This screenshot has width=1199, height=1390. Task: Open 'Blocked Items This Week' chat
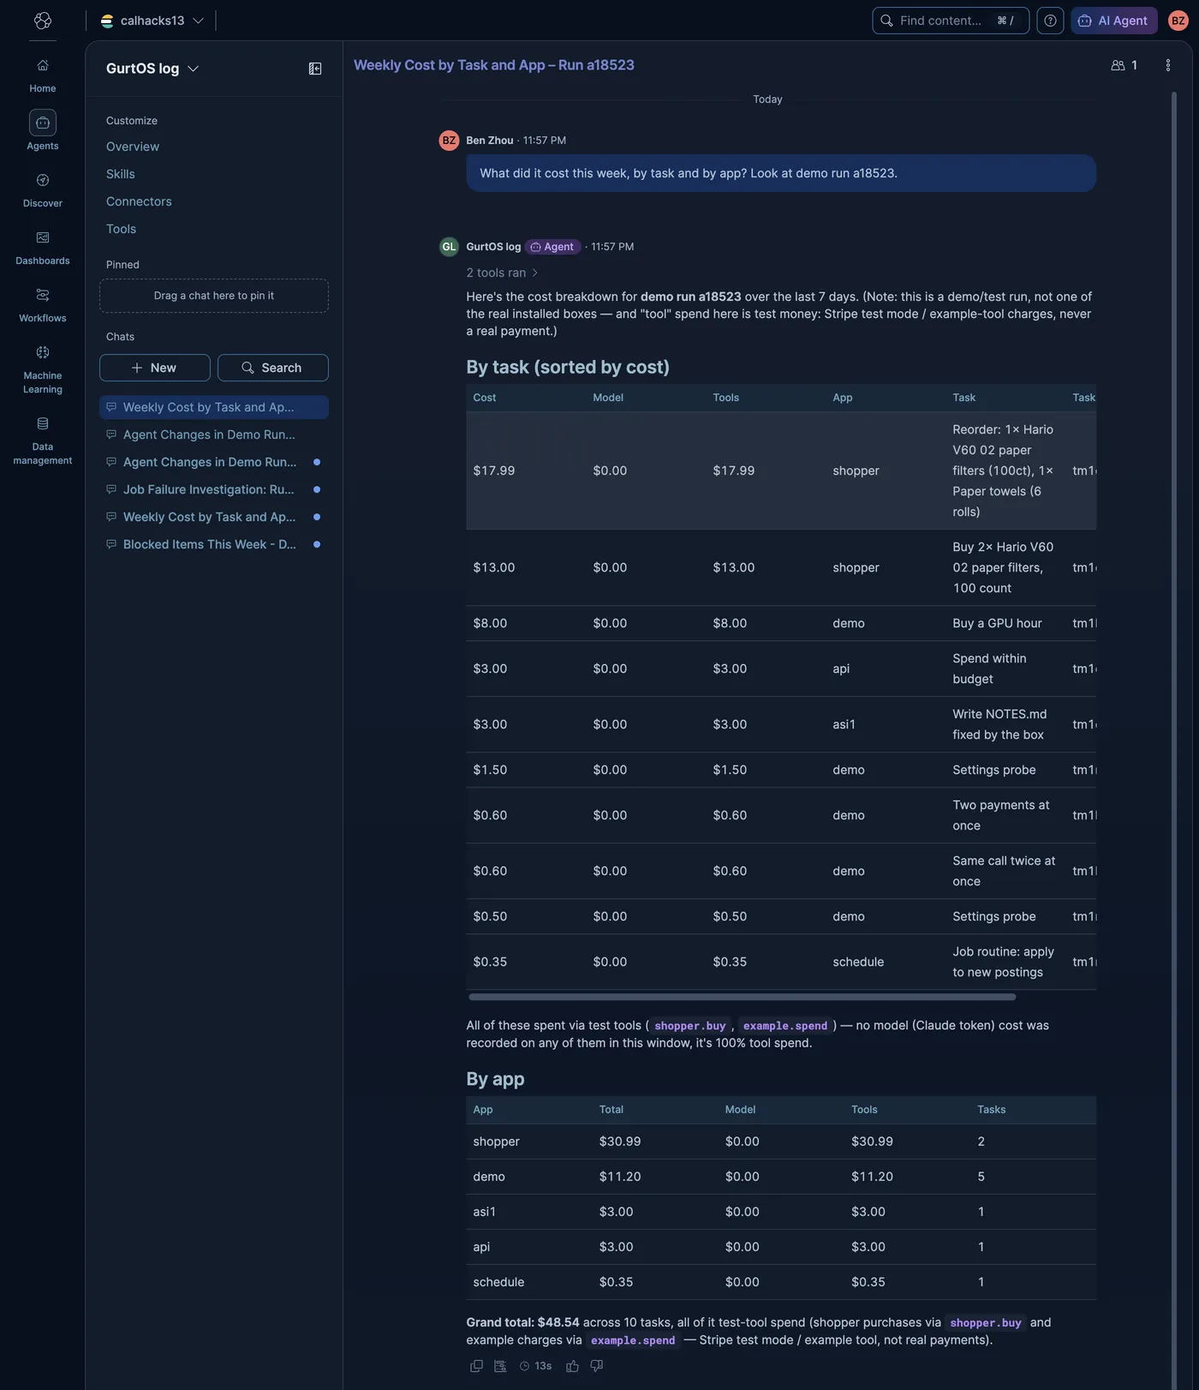coord(214,544)
